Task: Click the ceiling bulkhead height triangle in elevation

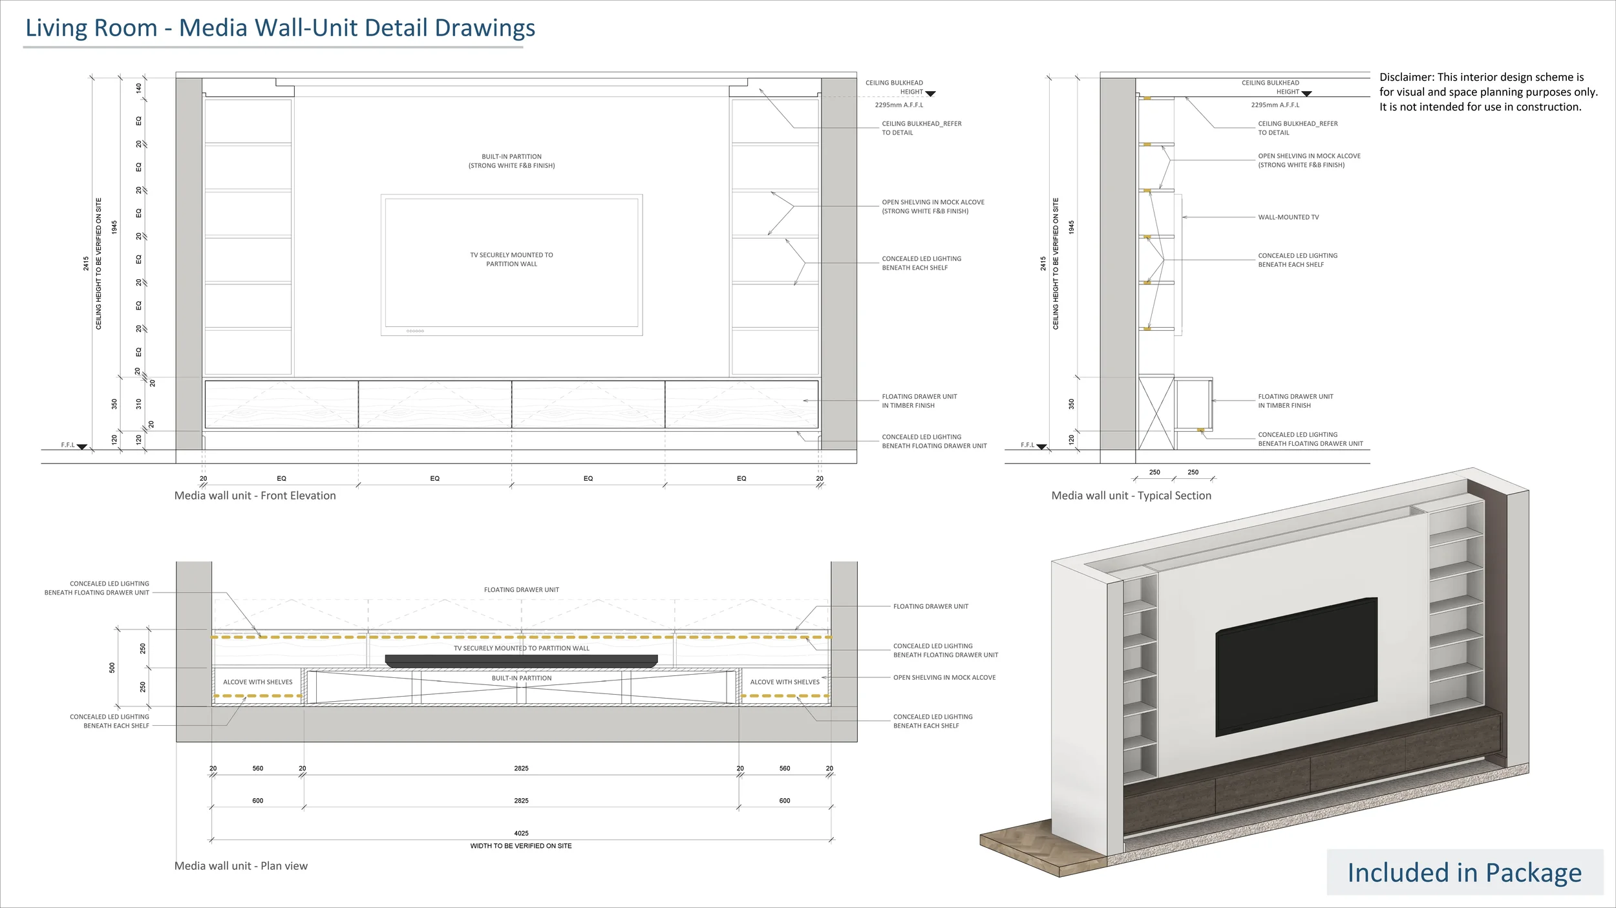Action: (930, 94)
